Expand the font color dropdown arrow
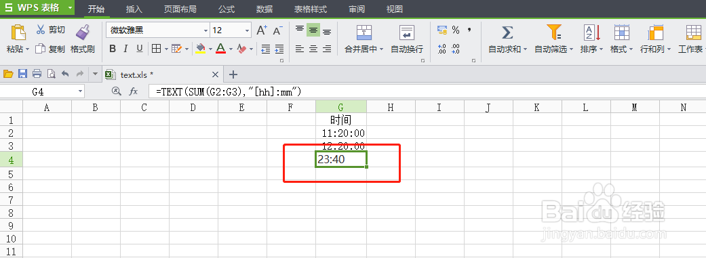This screenshot has width=706, height=258. (x=231, y=49)
